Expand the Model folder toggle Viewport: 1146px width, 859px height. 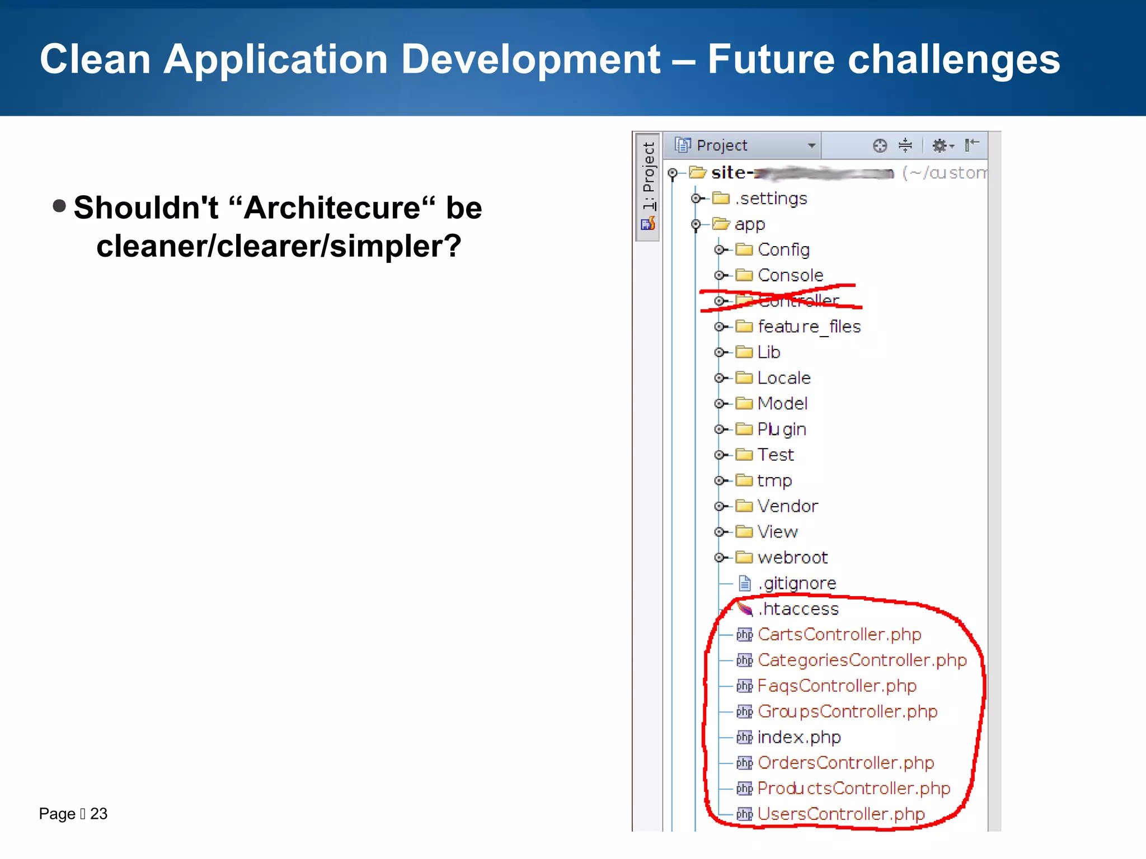[x=719, y=404]
